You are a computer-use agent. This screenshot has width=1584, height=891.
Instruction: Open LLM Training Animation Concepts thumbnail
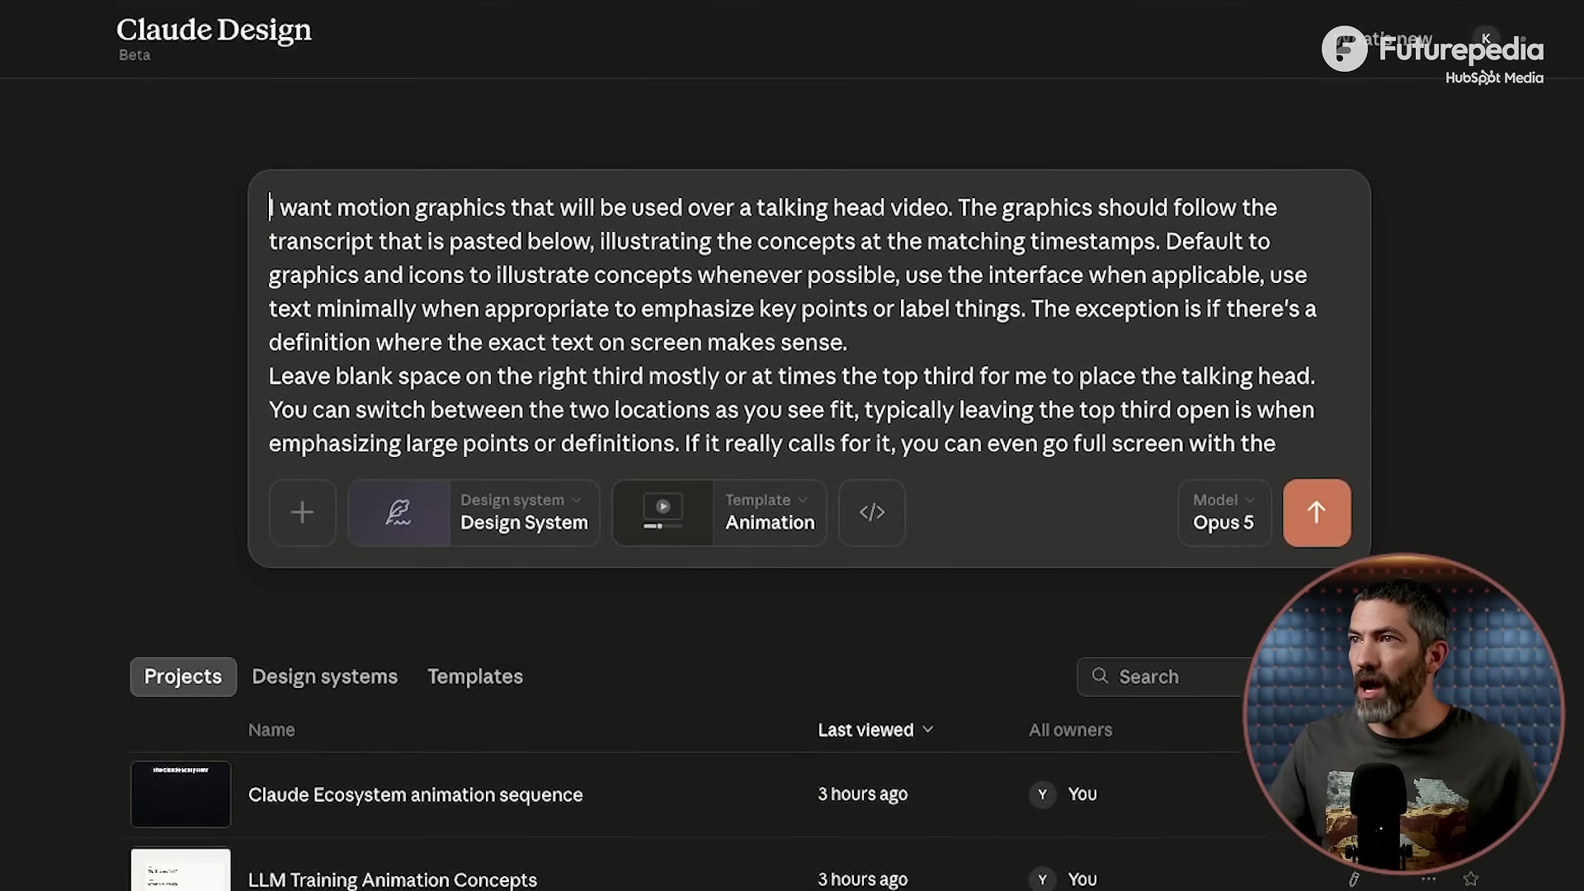click(181, 870)
